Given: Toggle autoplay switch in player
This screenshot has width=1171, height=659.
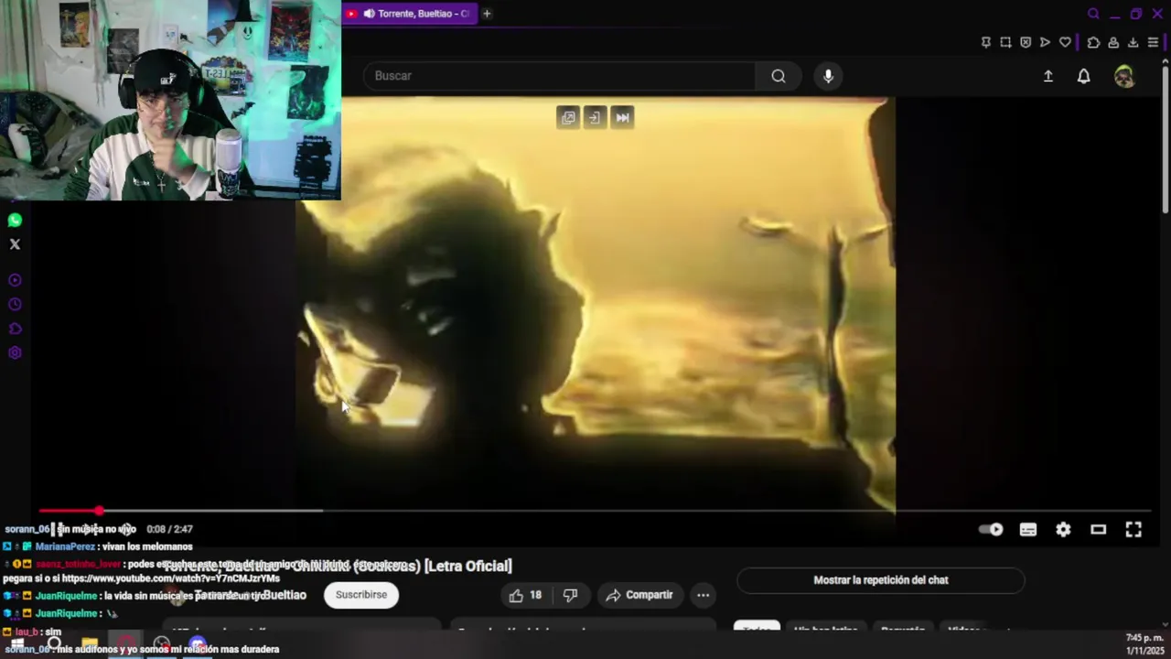Looking at the screenshot, I should tap(991, 529).
